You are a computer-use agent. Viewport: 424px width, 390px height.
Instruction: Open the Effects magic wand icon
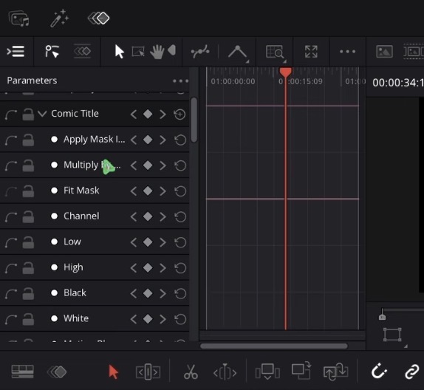pos(60,18)
